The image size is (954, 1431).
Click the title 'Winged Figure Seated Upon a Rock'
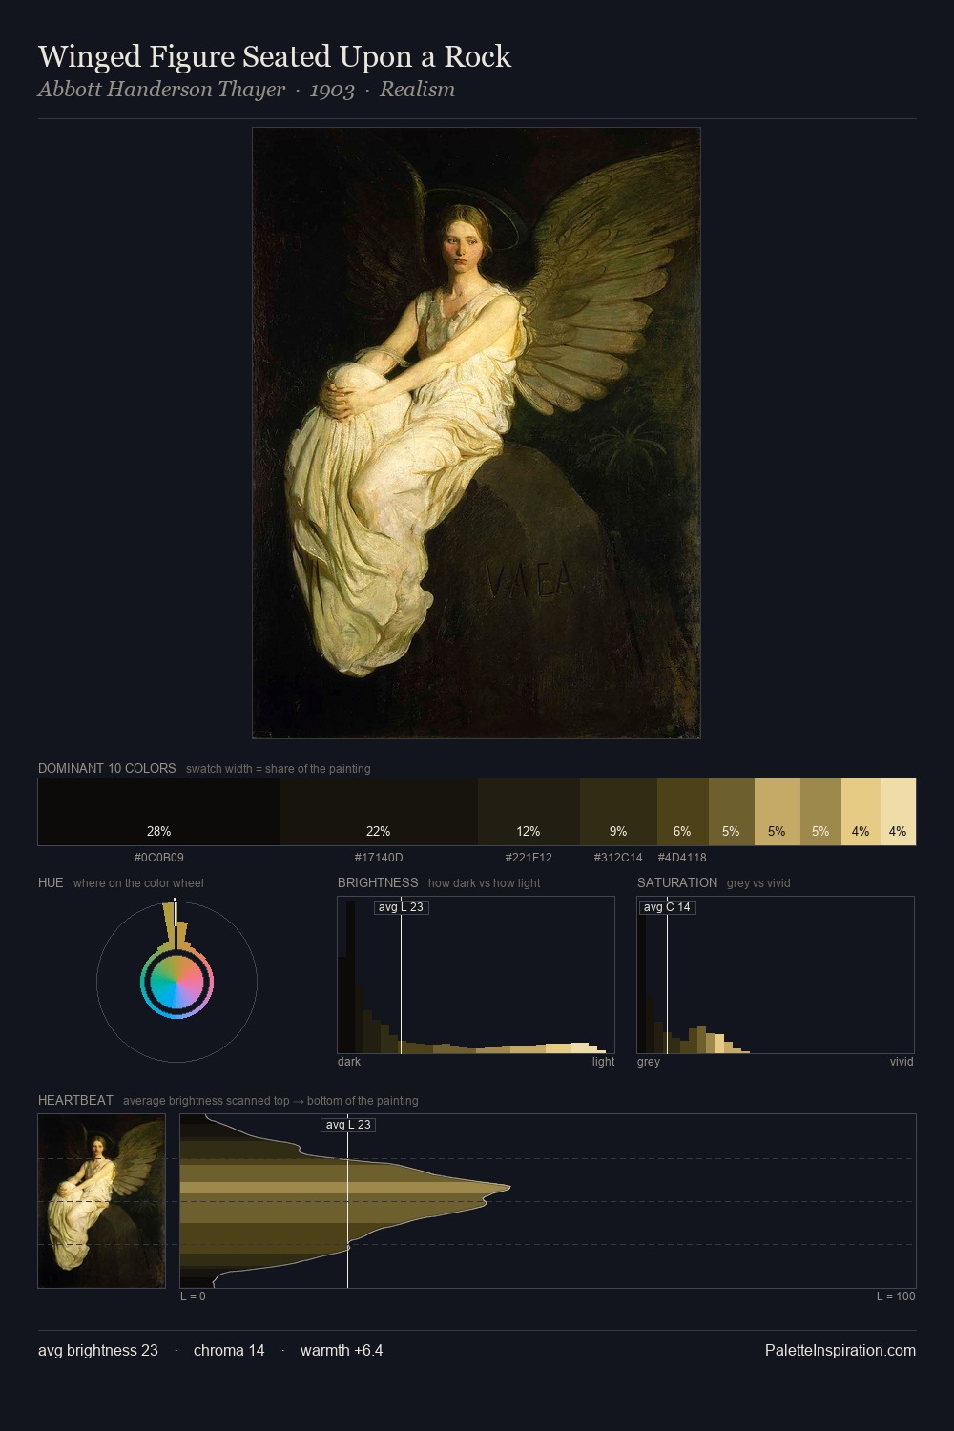[x=275, y=56]
